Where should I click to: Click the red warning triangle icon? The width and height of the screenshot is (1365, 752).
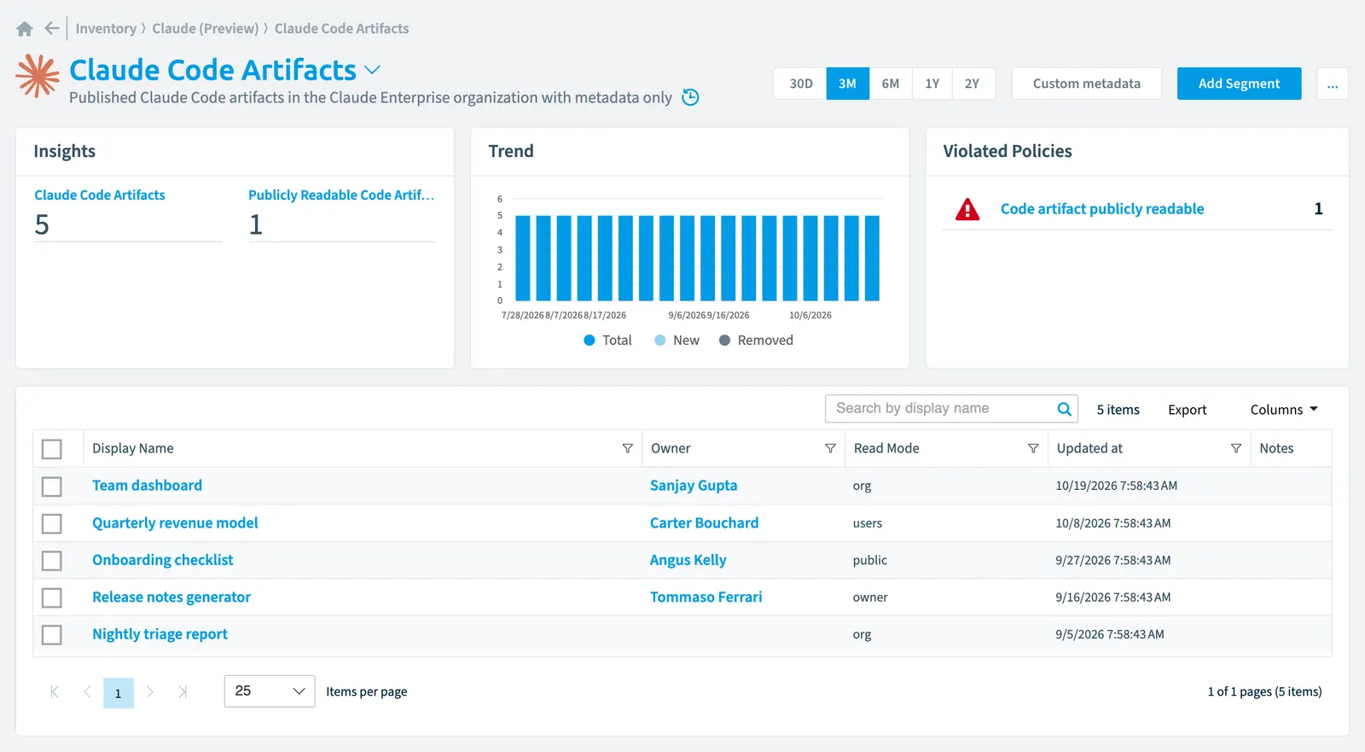(x=967, y=209)
